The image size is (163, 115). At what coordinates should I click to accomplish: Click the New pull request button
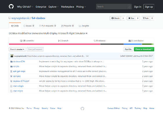point(35,49)
